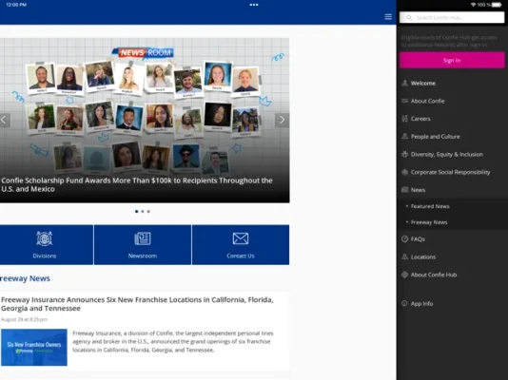Click the Freeway News section heading
The height and width of the screenshot is (380, 508).
pyautogui.click(x=25, y=278)
